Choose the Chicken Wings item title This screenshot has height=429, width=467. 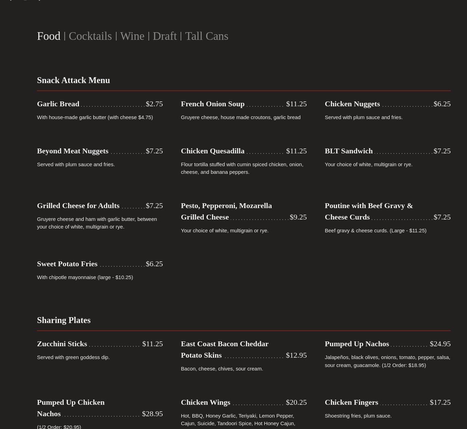205,402
